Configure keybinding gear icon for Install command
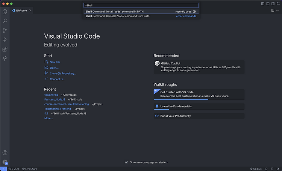282x171 pixels. (x=194, y=12)
